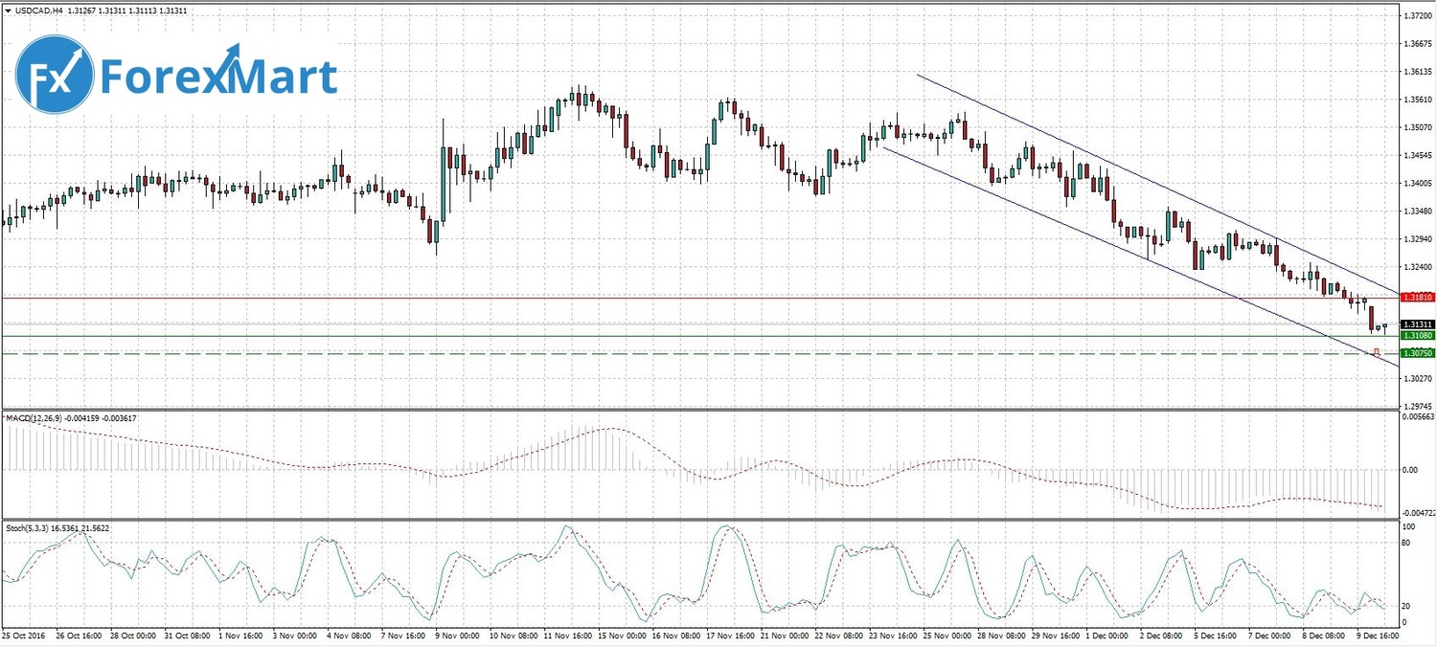Click the 25 Oct 2016 date label
The height and width of the screenshot is (647, 1437).
tap(23, 635)
